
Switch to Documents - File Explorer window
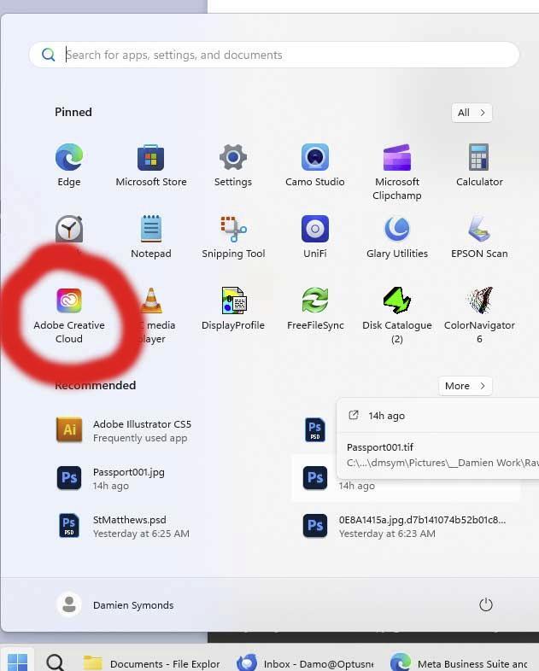152,663
